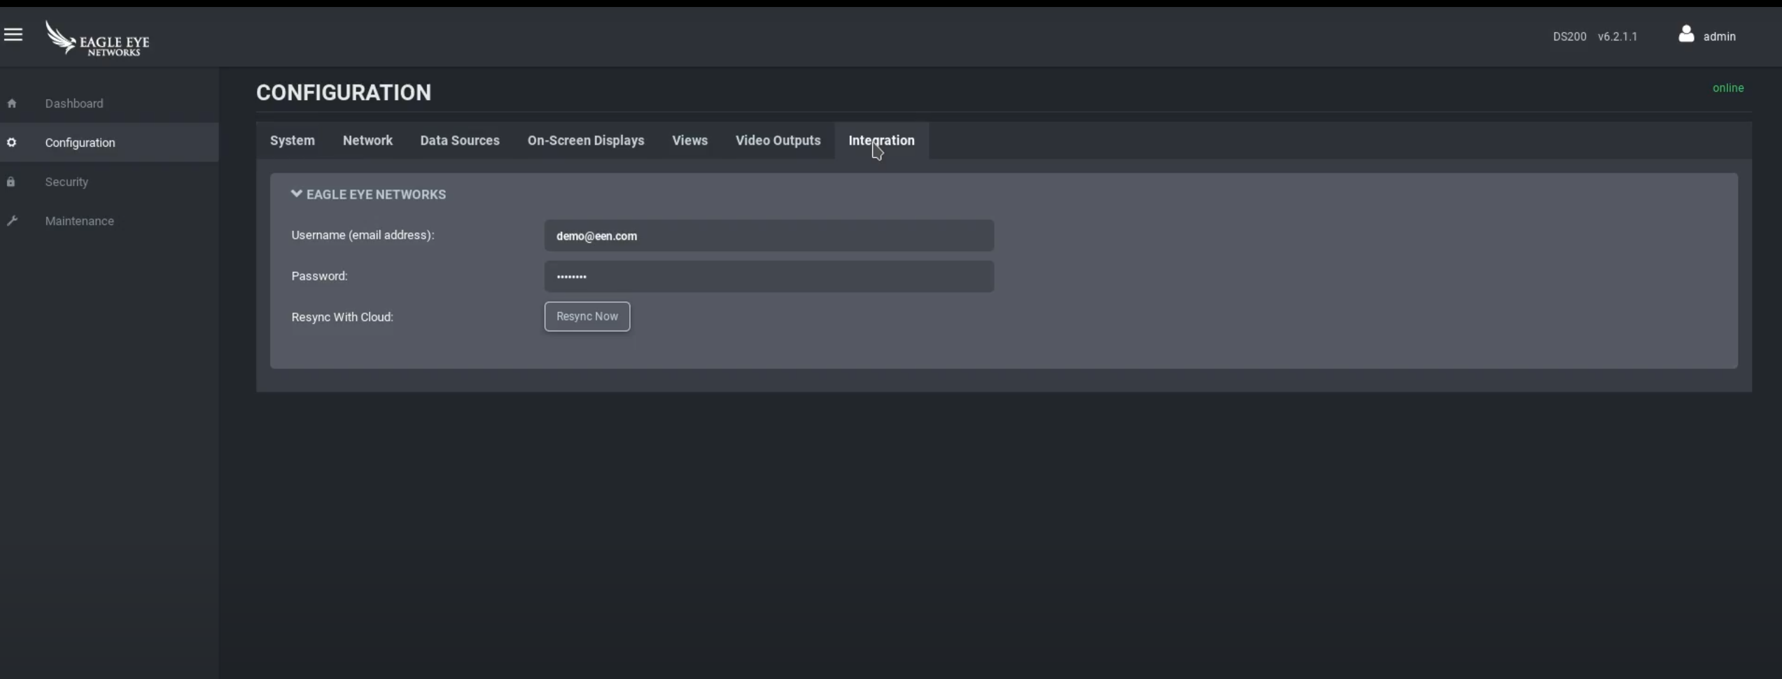Click the DS200 model label
This screenshot has width=1782, height=679.
coord(1569,36)
